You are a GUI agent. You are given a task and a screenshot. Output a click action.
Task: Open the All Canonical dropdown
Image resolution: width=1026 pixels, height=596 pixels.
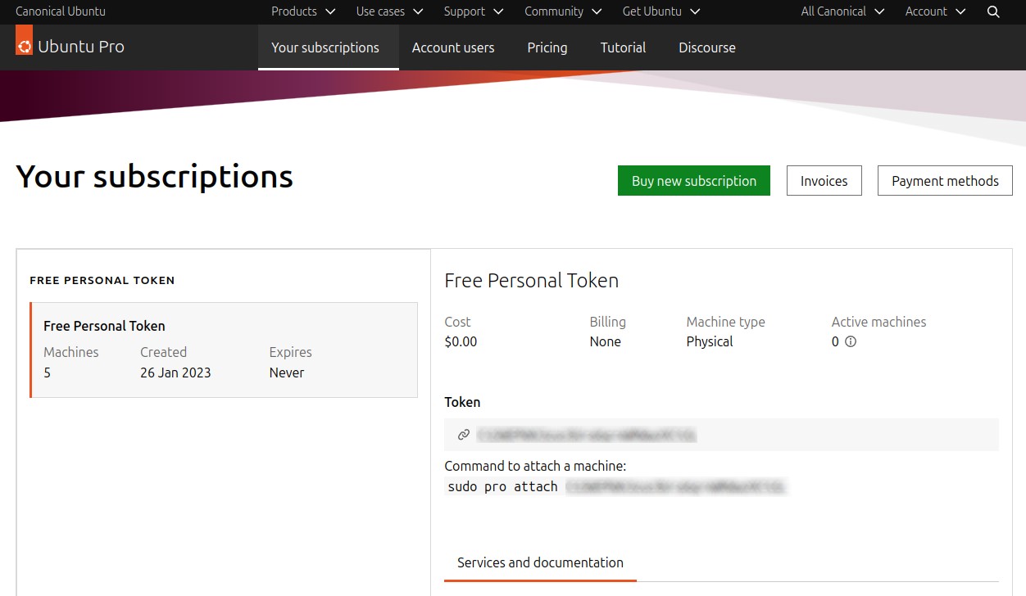tap(842, 11)
